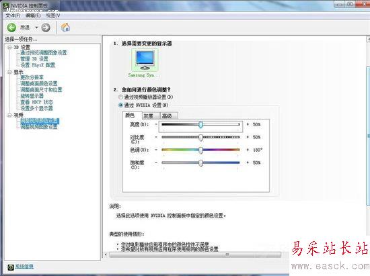Viewport: 370px width, 276px height.
Task: Click the NVIDIA logo in title bar
Action: 5,5
